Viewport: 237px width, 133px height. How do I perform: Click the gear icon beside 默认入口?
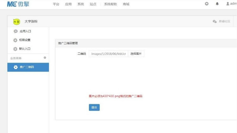15,49
